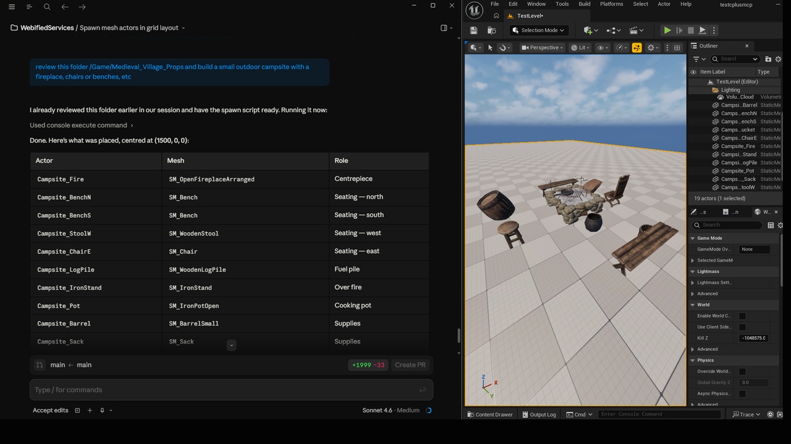Screen dimensions: 791x444
Task: Open the Output Log
Action: [x=538, y=414]
